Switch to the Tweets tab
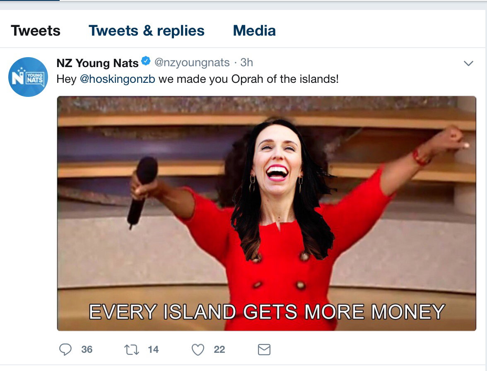Screen dimensions: 487x371 tap(36, 30)
